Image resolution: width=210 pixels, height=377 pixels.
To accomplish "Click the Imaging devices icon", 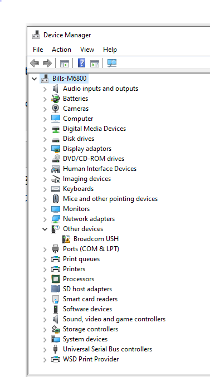I will [x=56, y=179].
